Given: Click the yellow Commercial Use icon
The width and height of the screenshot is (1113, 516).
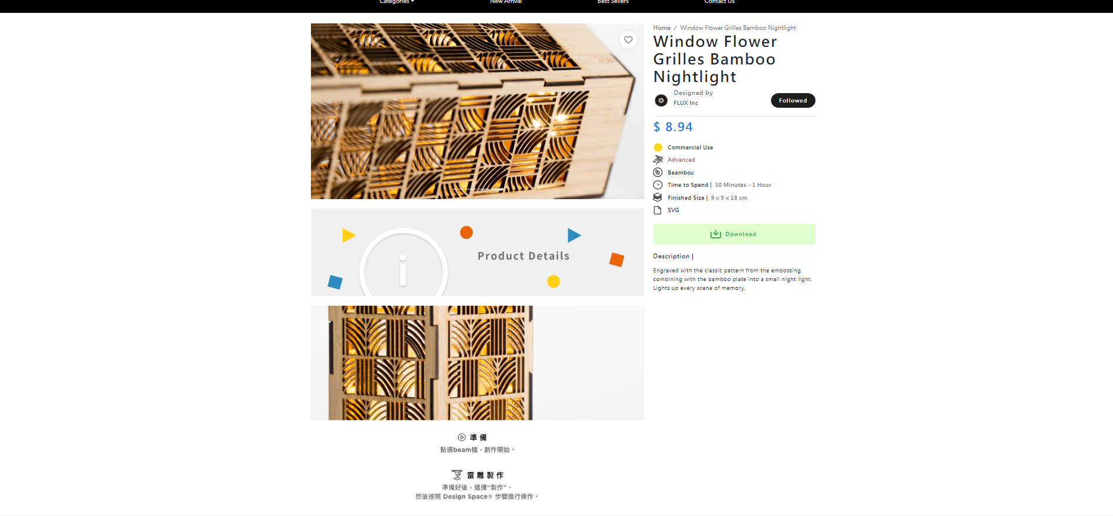Looking at the screenshot, I should (x=658, y=148).
